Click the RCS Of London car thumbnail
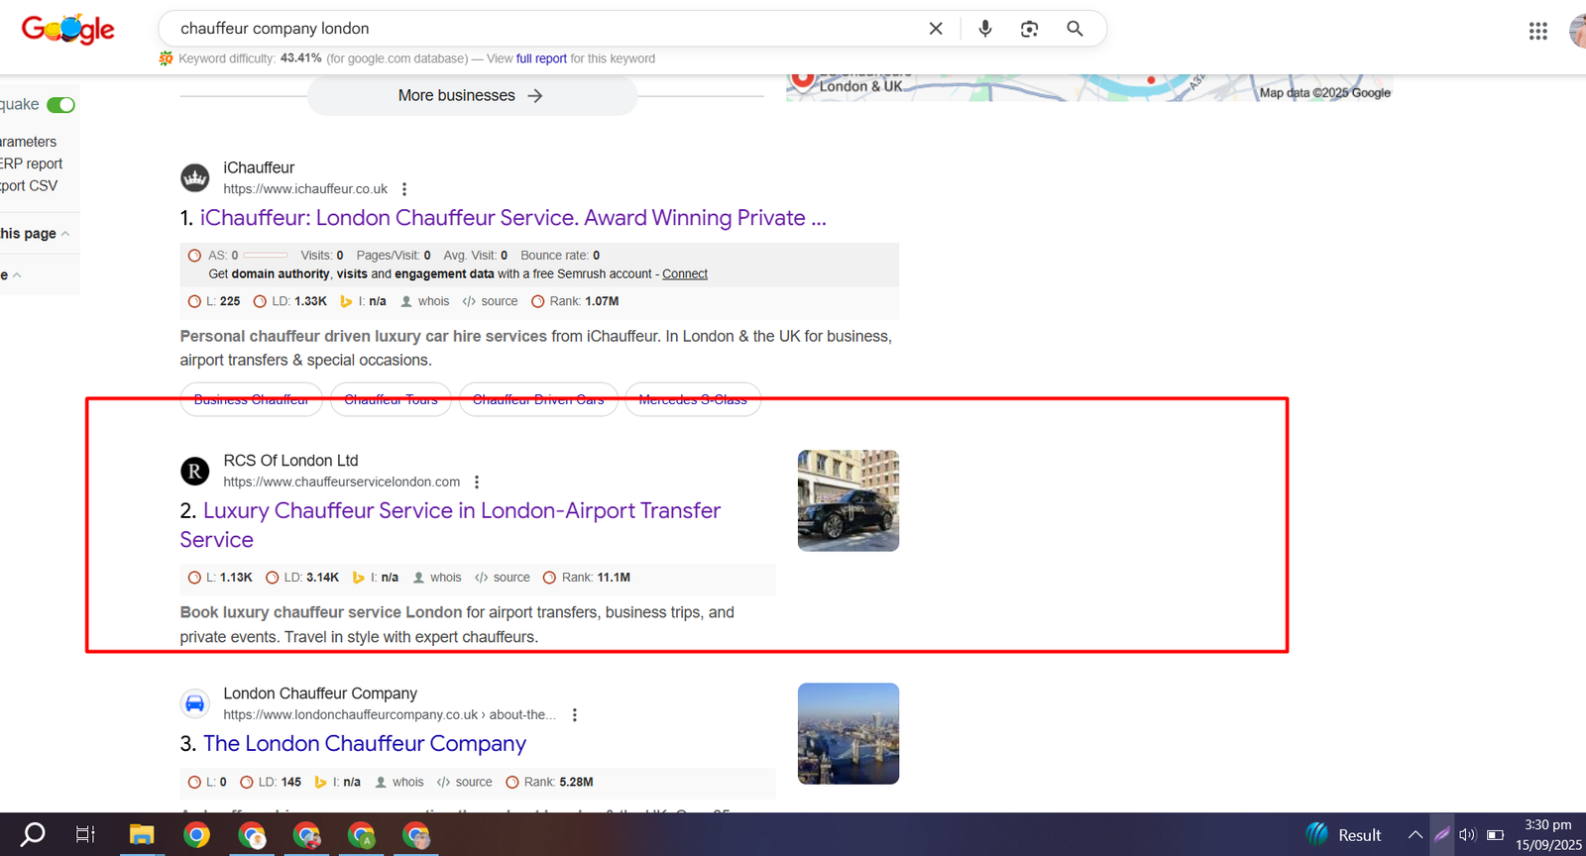Screen dimensions: 1586x856 848,500
